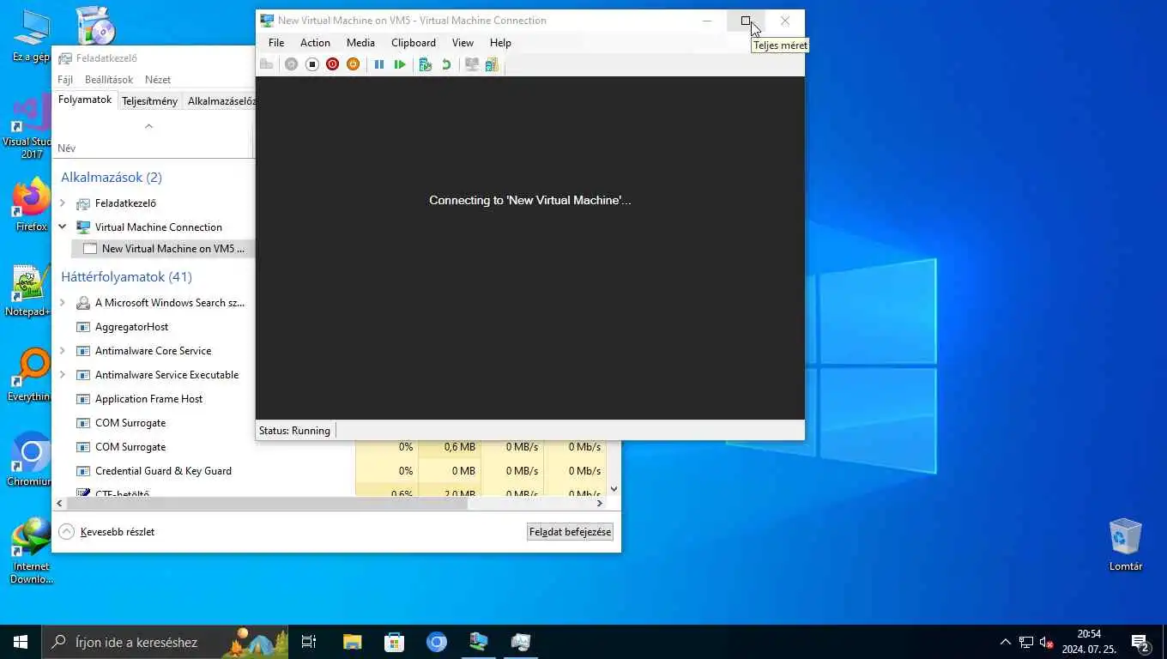Click the Hyper-V Manager taskbar icon
Image resolution: width=1167 pixels, height=659 pixels.
pos(479,642)
